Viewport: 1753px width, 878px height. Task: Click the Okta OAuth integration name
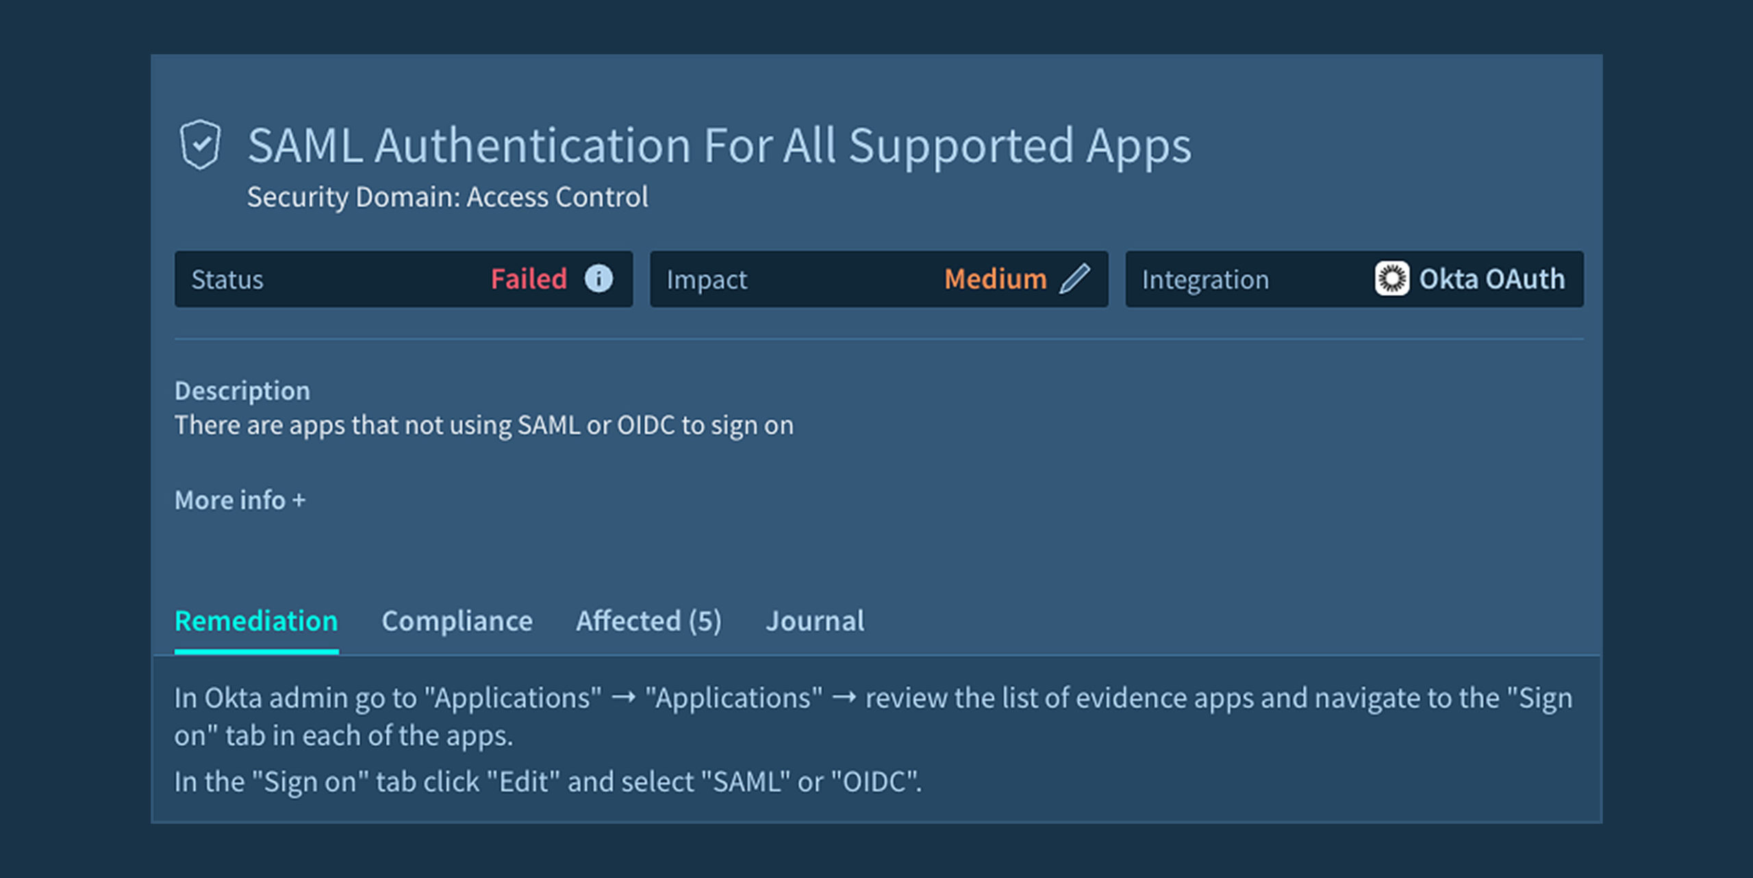click(1491, 279)
